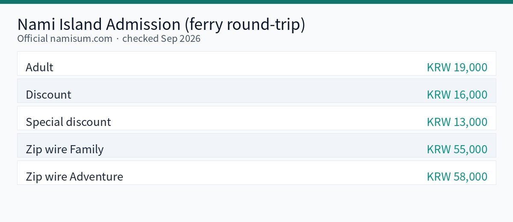Click the teal bar at page top
The image size is (513, 222).
tap(256, 2)
